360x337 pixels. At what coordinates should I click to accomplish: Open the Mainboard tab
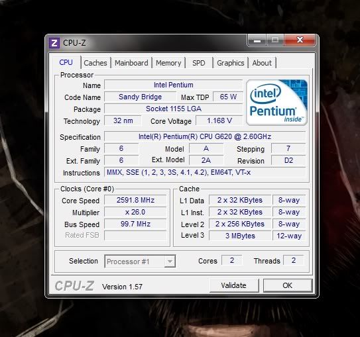pyautogui.click(x=131, y=63)
